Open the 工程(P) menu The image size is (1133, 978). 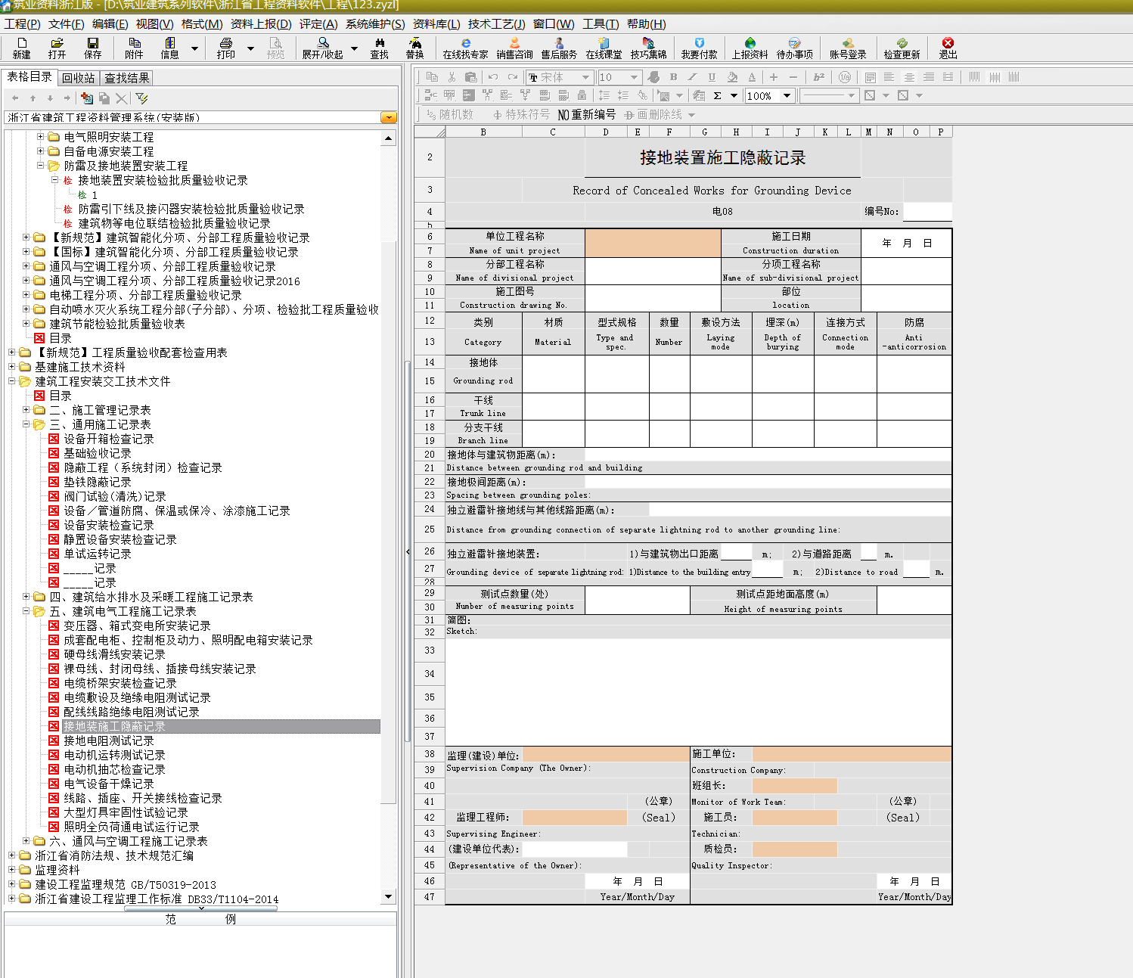(x=22, y=24)
